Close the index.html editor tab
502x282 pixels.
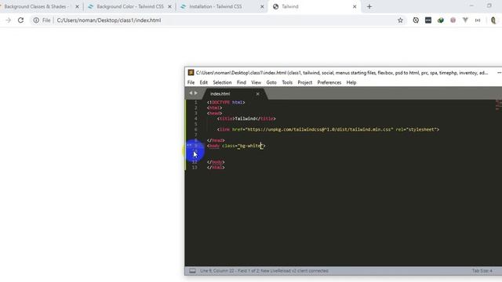pyautogui.click(x=258, y=94)
